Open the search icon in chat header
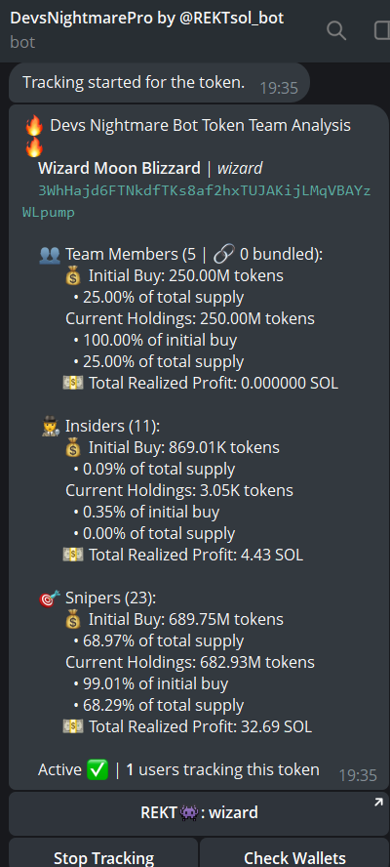 (335, 30)
